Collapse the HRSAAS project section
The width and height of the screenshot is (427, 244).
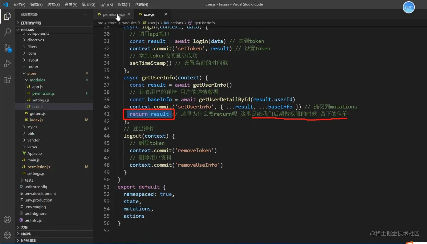click(54, 30)
